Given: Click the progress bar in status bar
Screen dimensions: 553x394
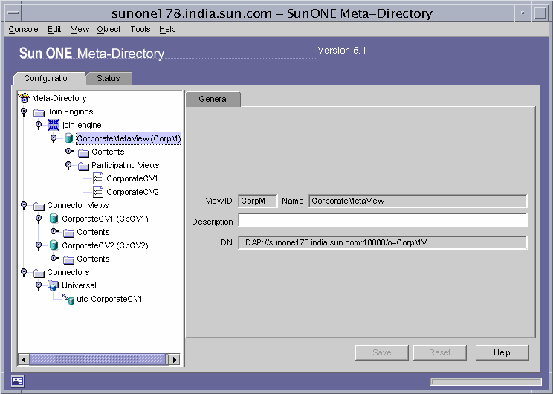Looking at the screenshot, I should tap(486, 381).
